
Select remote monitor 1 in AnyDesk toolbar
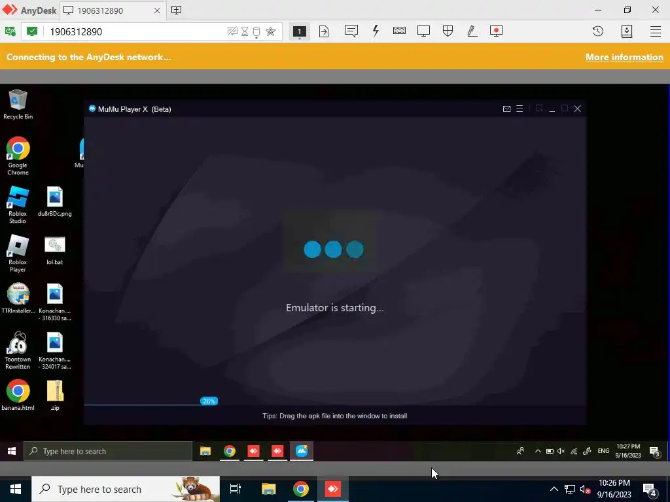click(x=299, y=31)
